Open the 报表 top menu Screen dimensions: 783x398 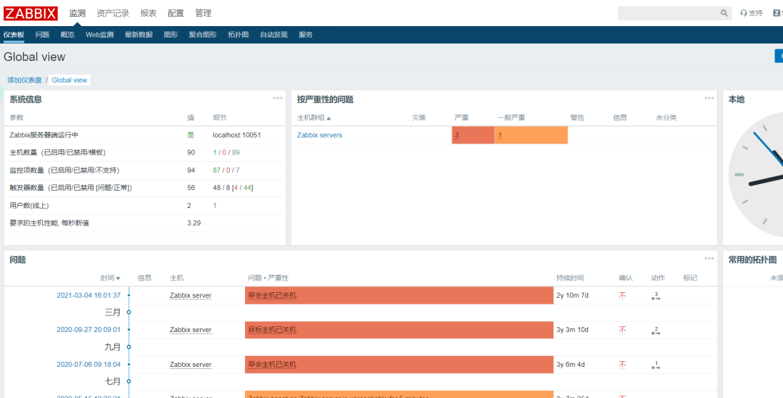pyautogui.click(x=149, y=14)
